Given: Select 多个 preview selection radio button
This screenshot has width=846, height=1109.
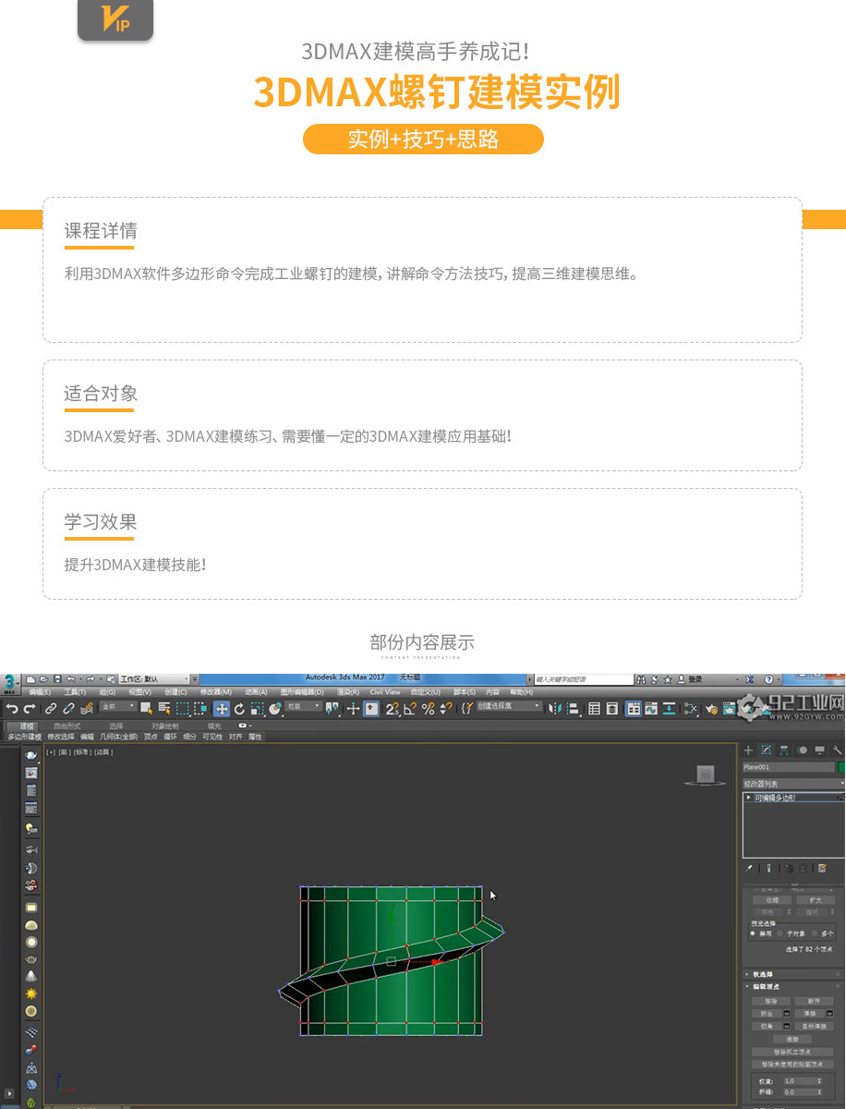Looking at the screenshot, I should 815,933.
